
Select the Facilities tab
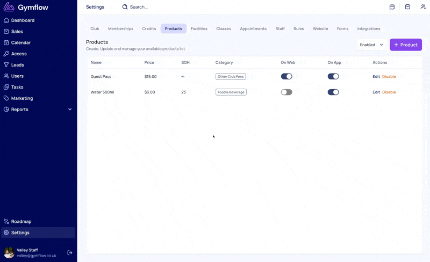(199, 28)
